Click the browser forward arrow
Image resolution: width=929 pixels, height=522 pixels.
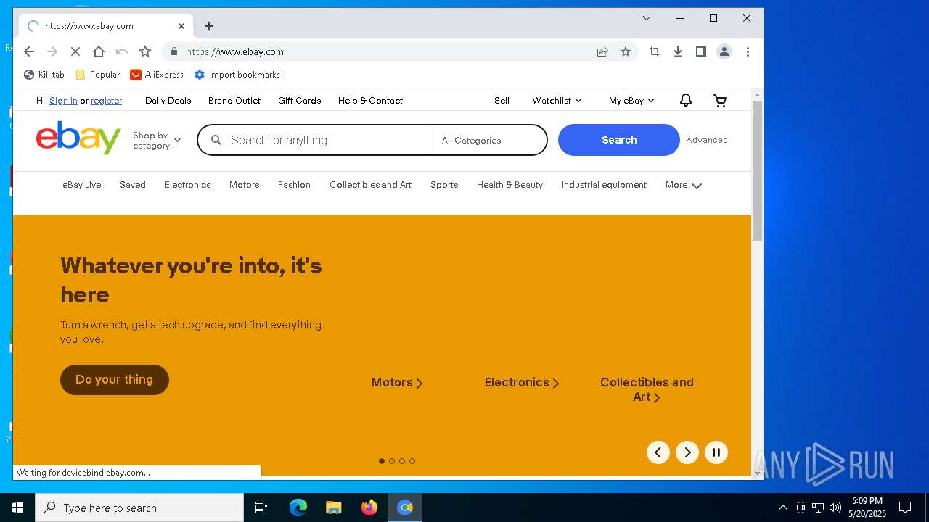(52, 51)
